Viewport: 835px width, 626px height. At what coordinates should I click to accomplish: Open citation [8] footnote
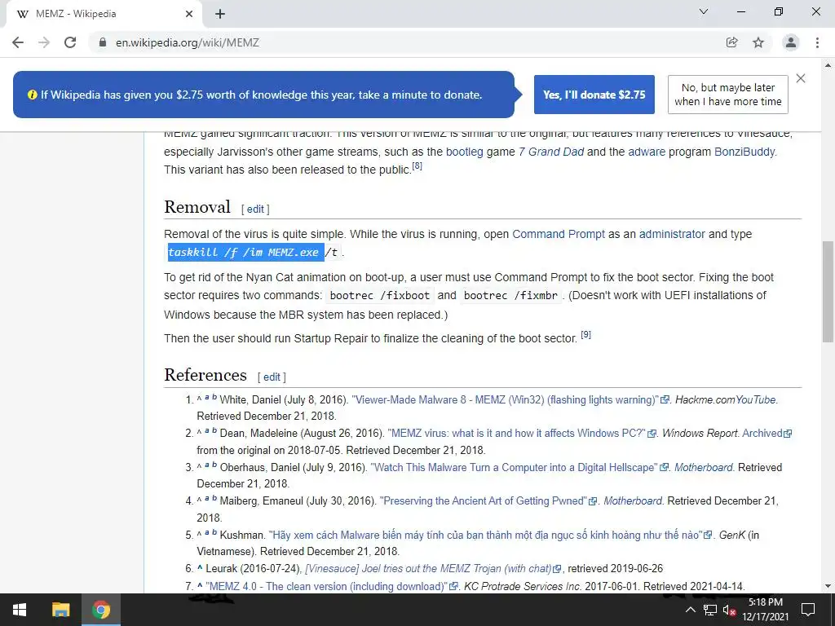point(417,166)
